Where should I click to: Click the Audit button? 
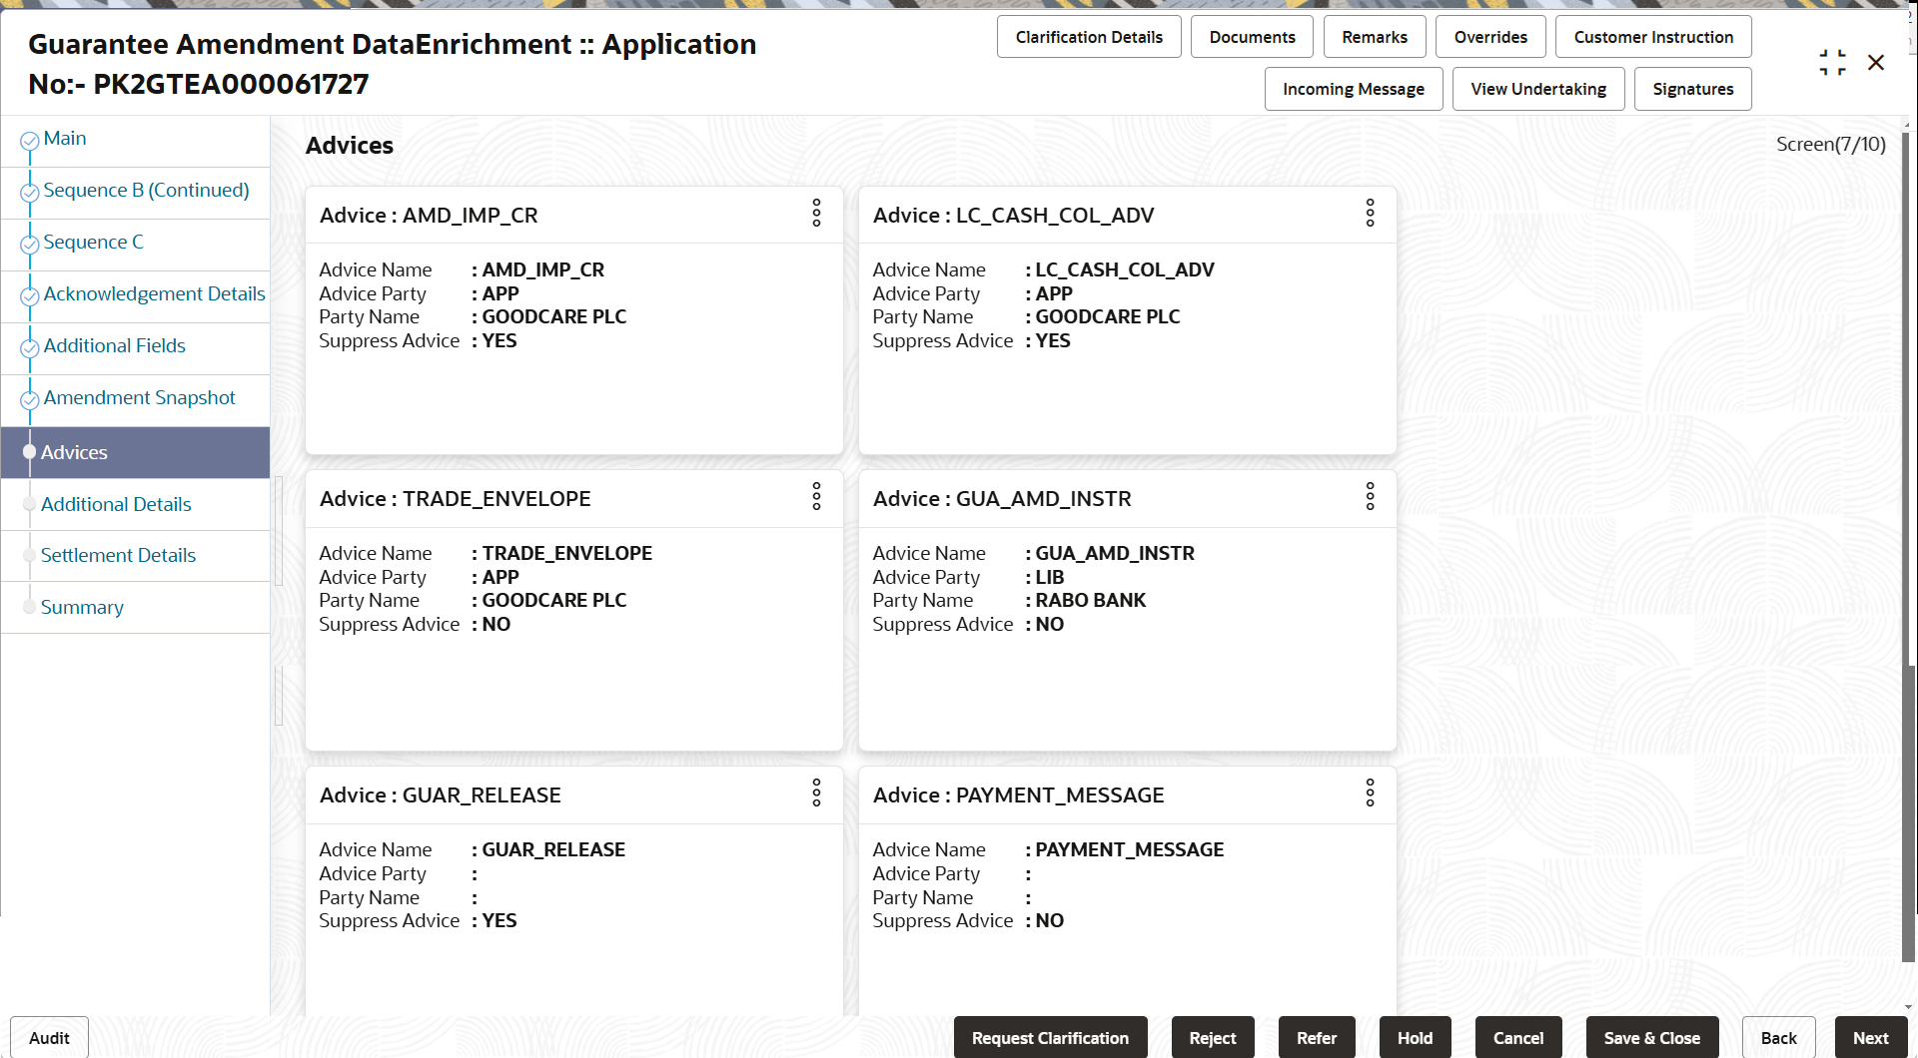[49, 1038]
